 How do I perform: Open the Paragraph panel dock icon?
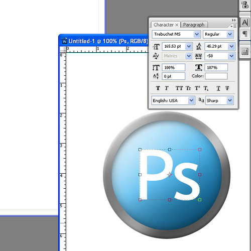[x=245, y=34]
